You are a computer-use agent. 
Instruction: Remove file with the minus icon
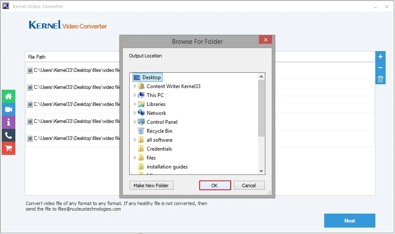click(380, 68)
